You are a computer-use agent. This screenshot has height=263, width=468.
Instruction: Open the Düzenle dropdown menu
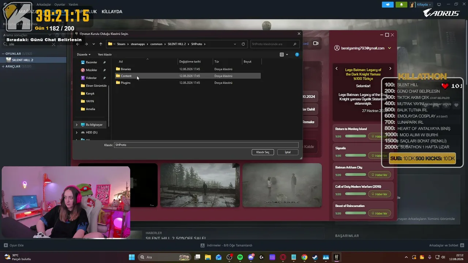(x=84, y=54)
